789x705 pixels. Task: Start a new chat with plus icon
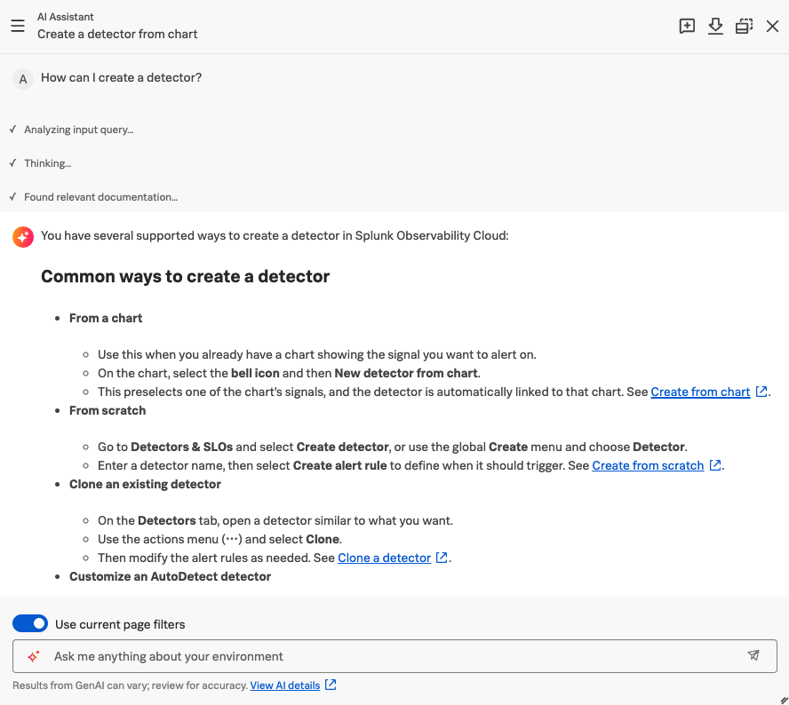click(687, 26)
